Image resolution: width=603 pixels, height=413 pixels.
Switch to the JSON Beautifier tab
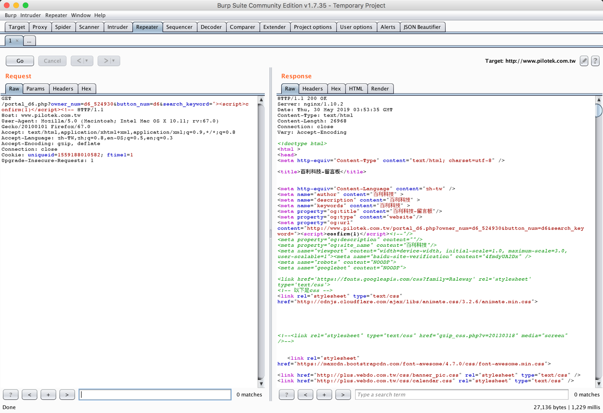[x=422, y=27]
